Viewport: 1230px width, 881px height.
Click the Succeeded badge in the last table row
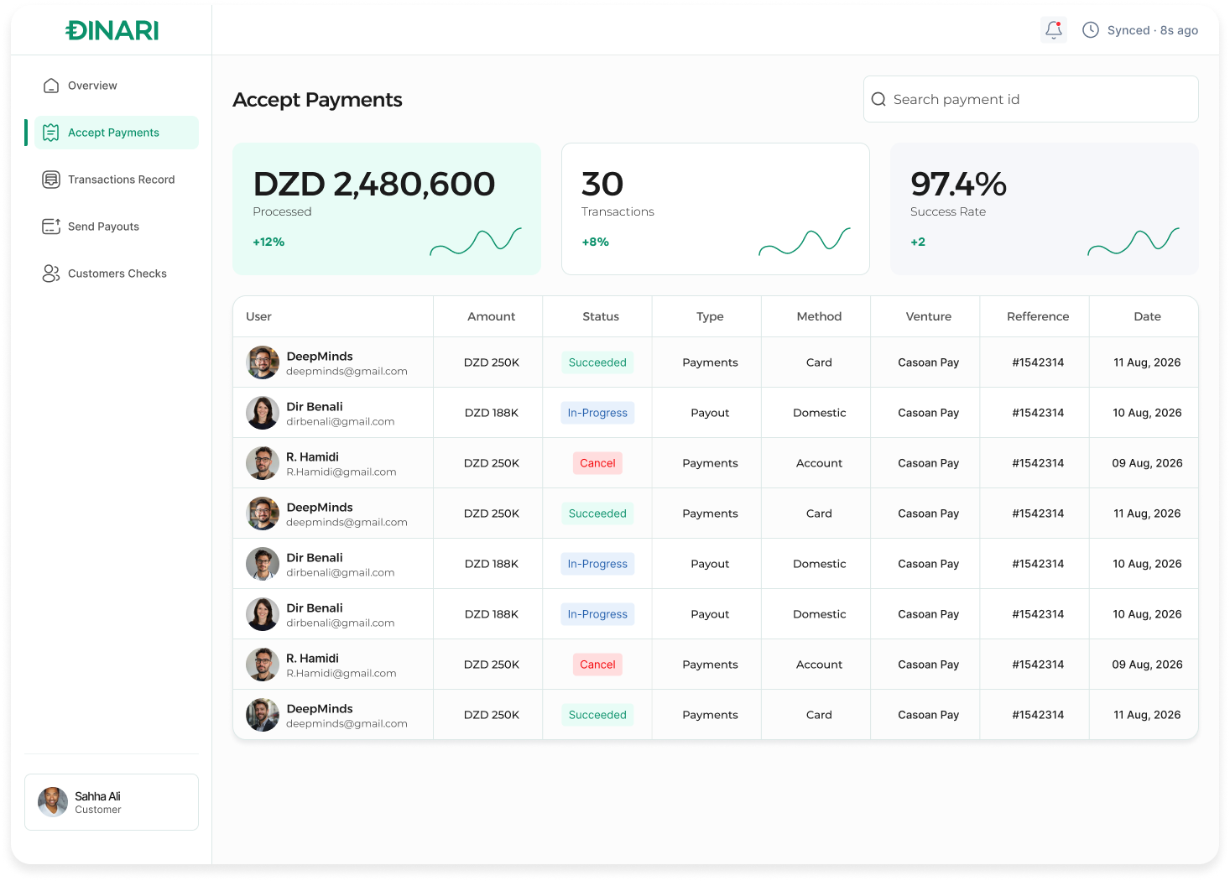tap(597, 715)
